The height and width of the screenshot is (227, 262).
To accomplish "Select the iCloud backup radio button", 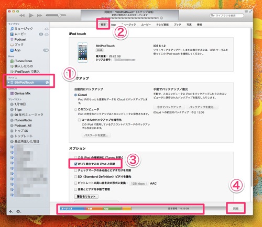I will [x=75, y=95].
